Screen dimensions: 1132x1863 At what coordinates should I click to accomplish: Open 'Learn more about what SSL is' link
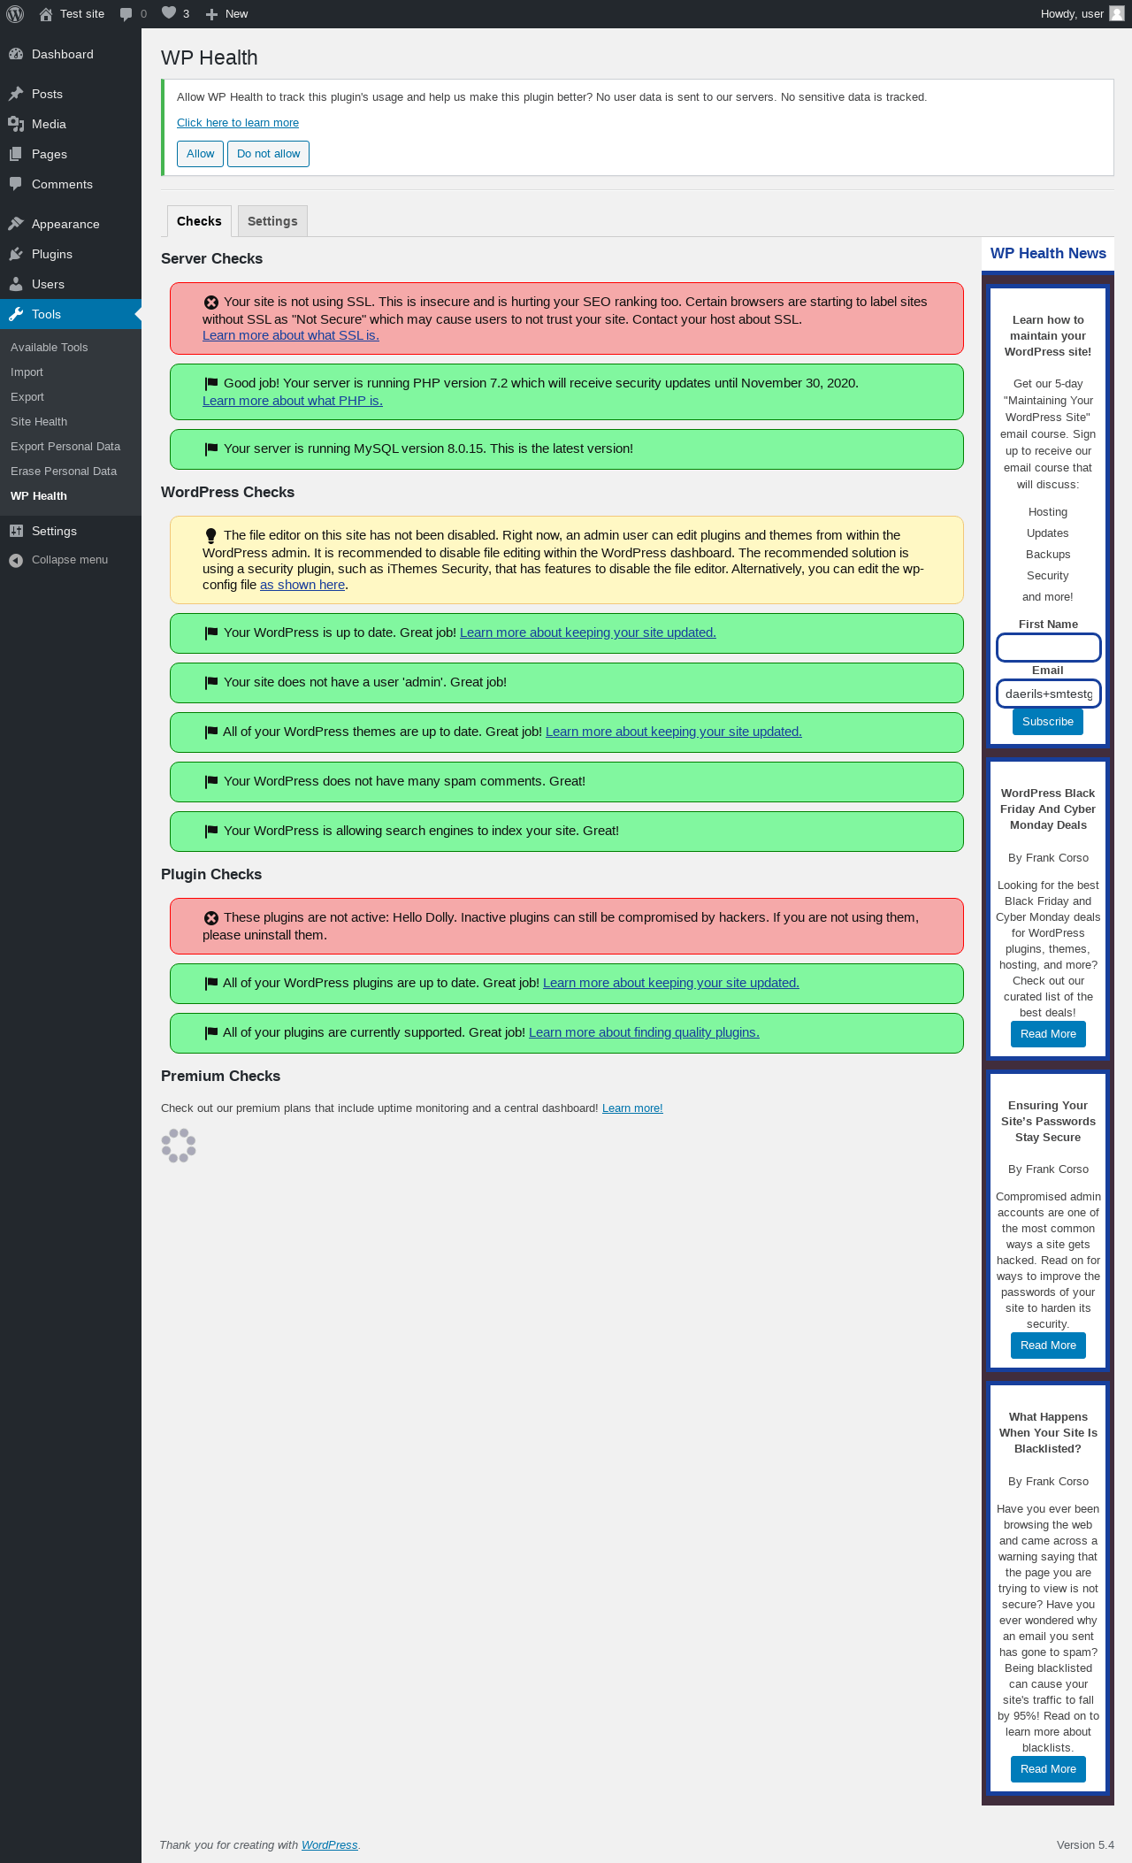tap(291, 335)
